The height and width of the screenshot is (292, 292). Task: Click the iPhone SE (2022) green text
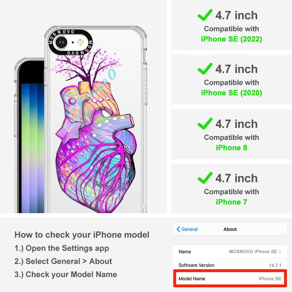tap(232, 39)
